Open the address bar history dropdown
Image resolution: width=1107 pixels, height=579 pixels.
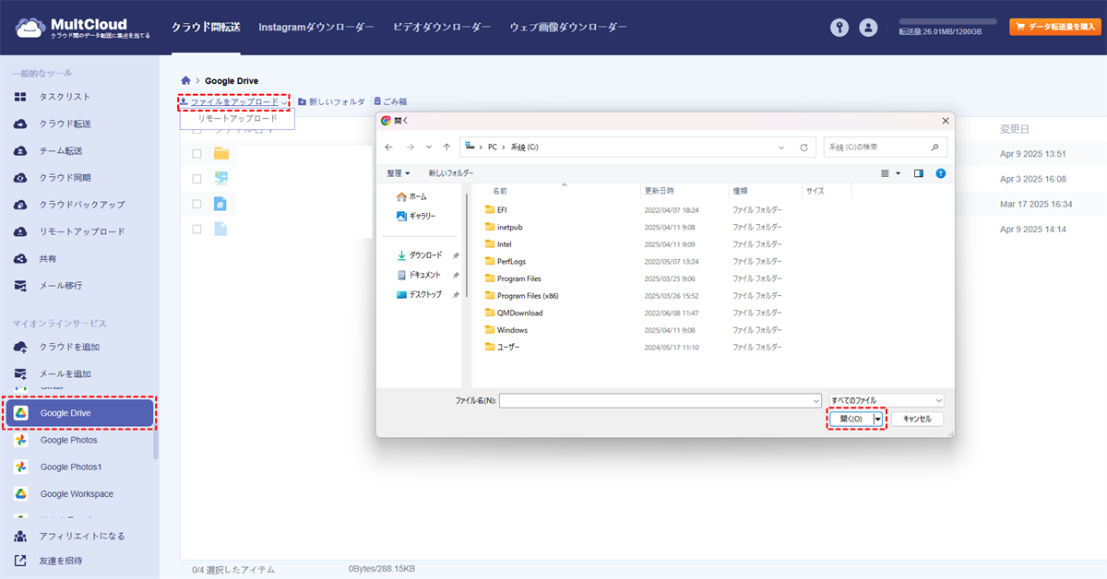tap(781, 147)
